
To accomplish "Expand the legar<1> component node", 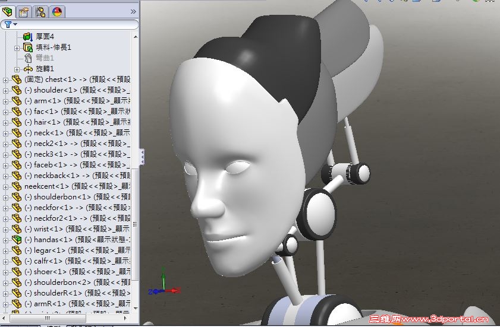I will (5, 251).
